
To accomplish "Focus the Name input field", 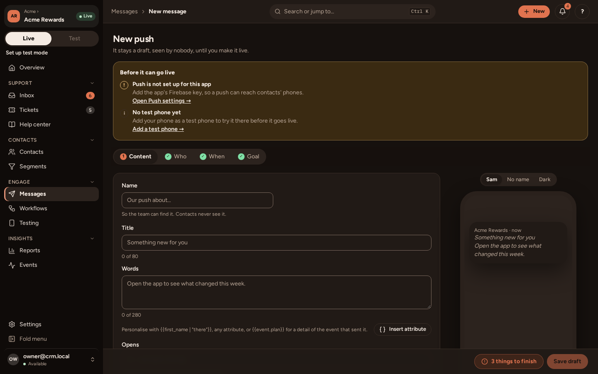I will (x=197, y=200).
